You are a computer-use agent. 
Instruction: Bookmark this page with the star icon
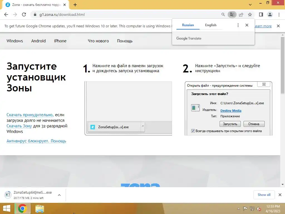250,14
